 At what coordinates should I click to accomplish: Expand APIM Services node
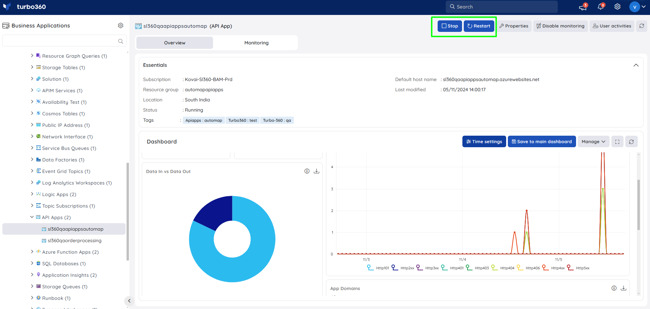[32, 90]
